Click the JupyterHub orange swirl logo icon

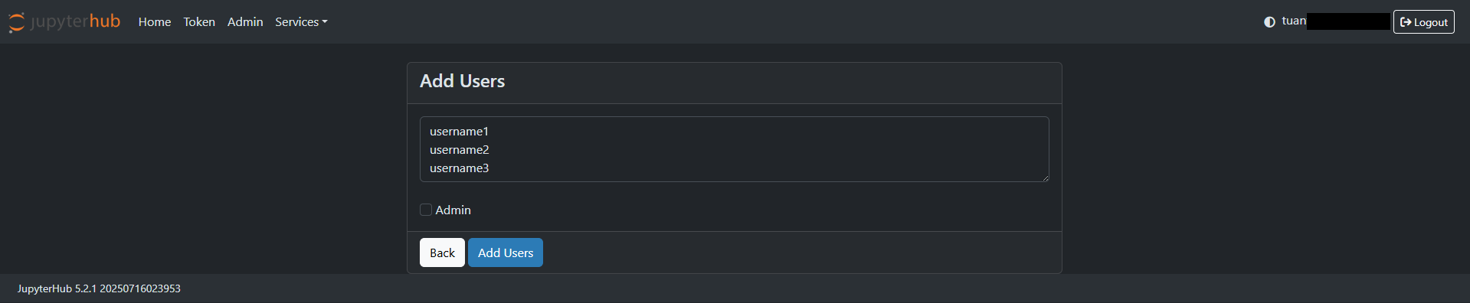pos(17,22)
